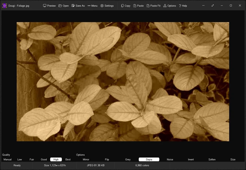Click the Size option button
Viewport: 246px width, 170px height.
(233, 160)
